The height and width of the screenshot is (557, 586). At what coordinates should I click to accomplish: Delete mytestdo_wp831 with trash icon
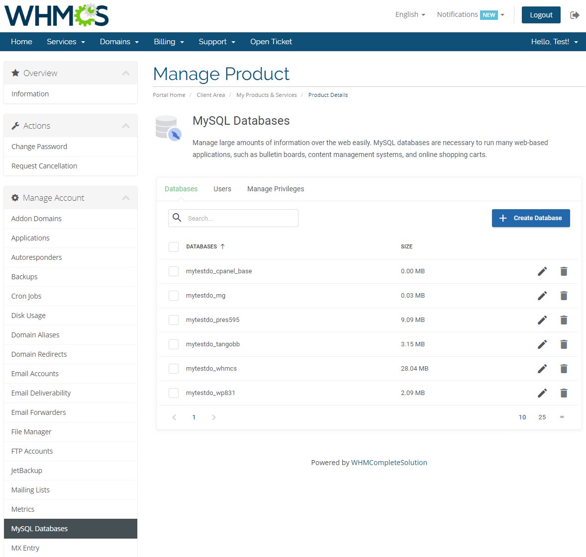tap(564, 393)
